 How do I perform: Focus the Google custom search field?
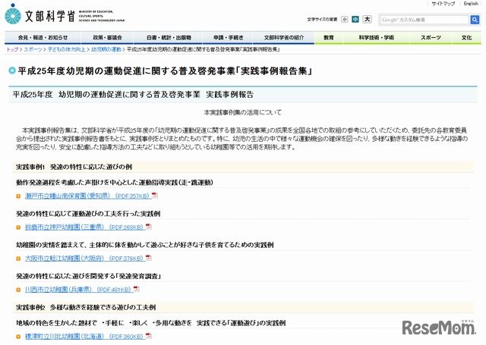click(424, 20)
